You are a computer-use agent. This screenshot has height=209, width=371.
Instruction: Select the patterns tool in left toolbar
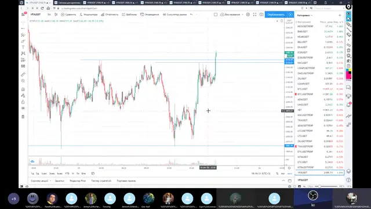point(23,53)
